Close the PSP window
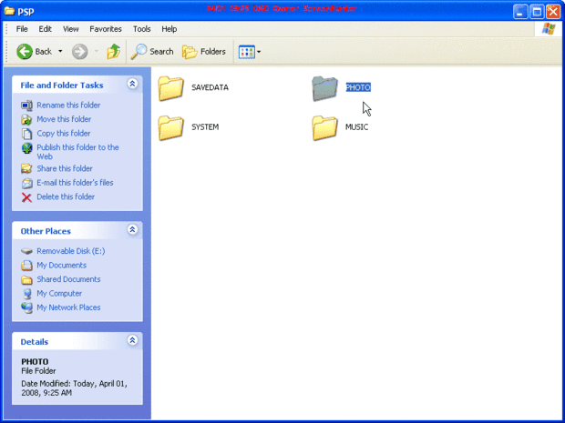 tap(553, 12)
